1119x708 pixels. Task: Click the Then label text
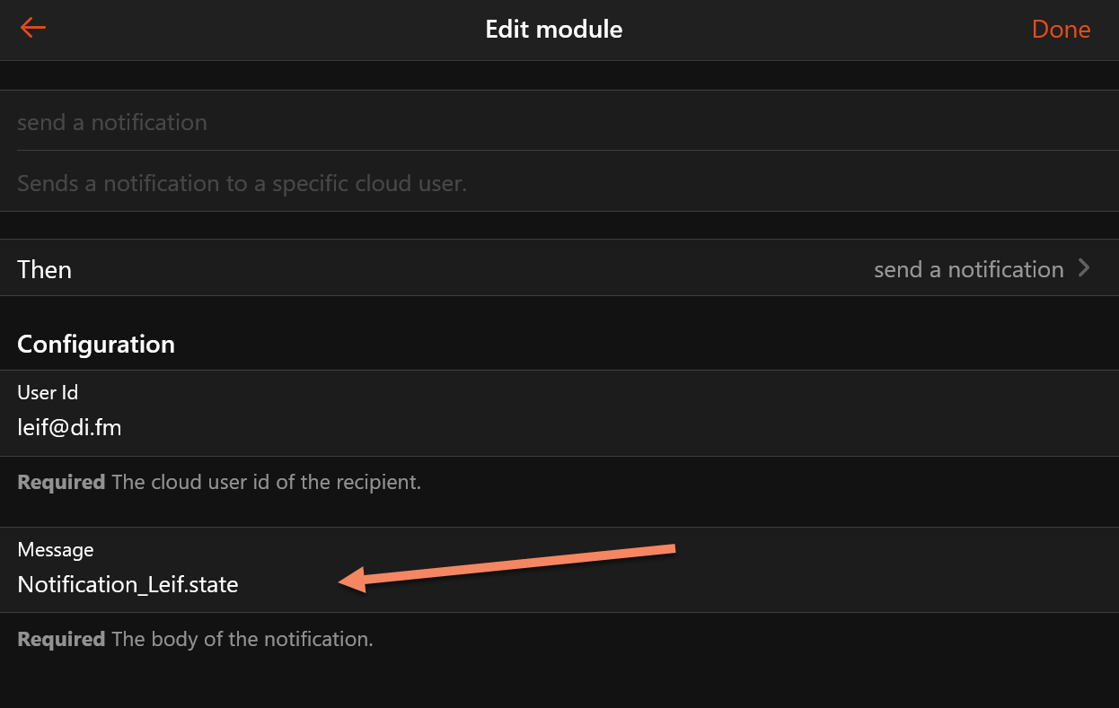click(44, 269)
